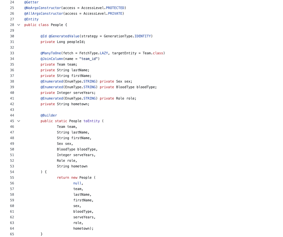Click the class name People in declaration
Image resolution: width=283 pixels, height=237 pixels.
pyautogui.click(x=57, y=25)
